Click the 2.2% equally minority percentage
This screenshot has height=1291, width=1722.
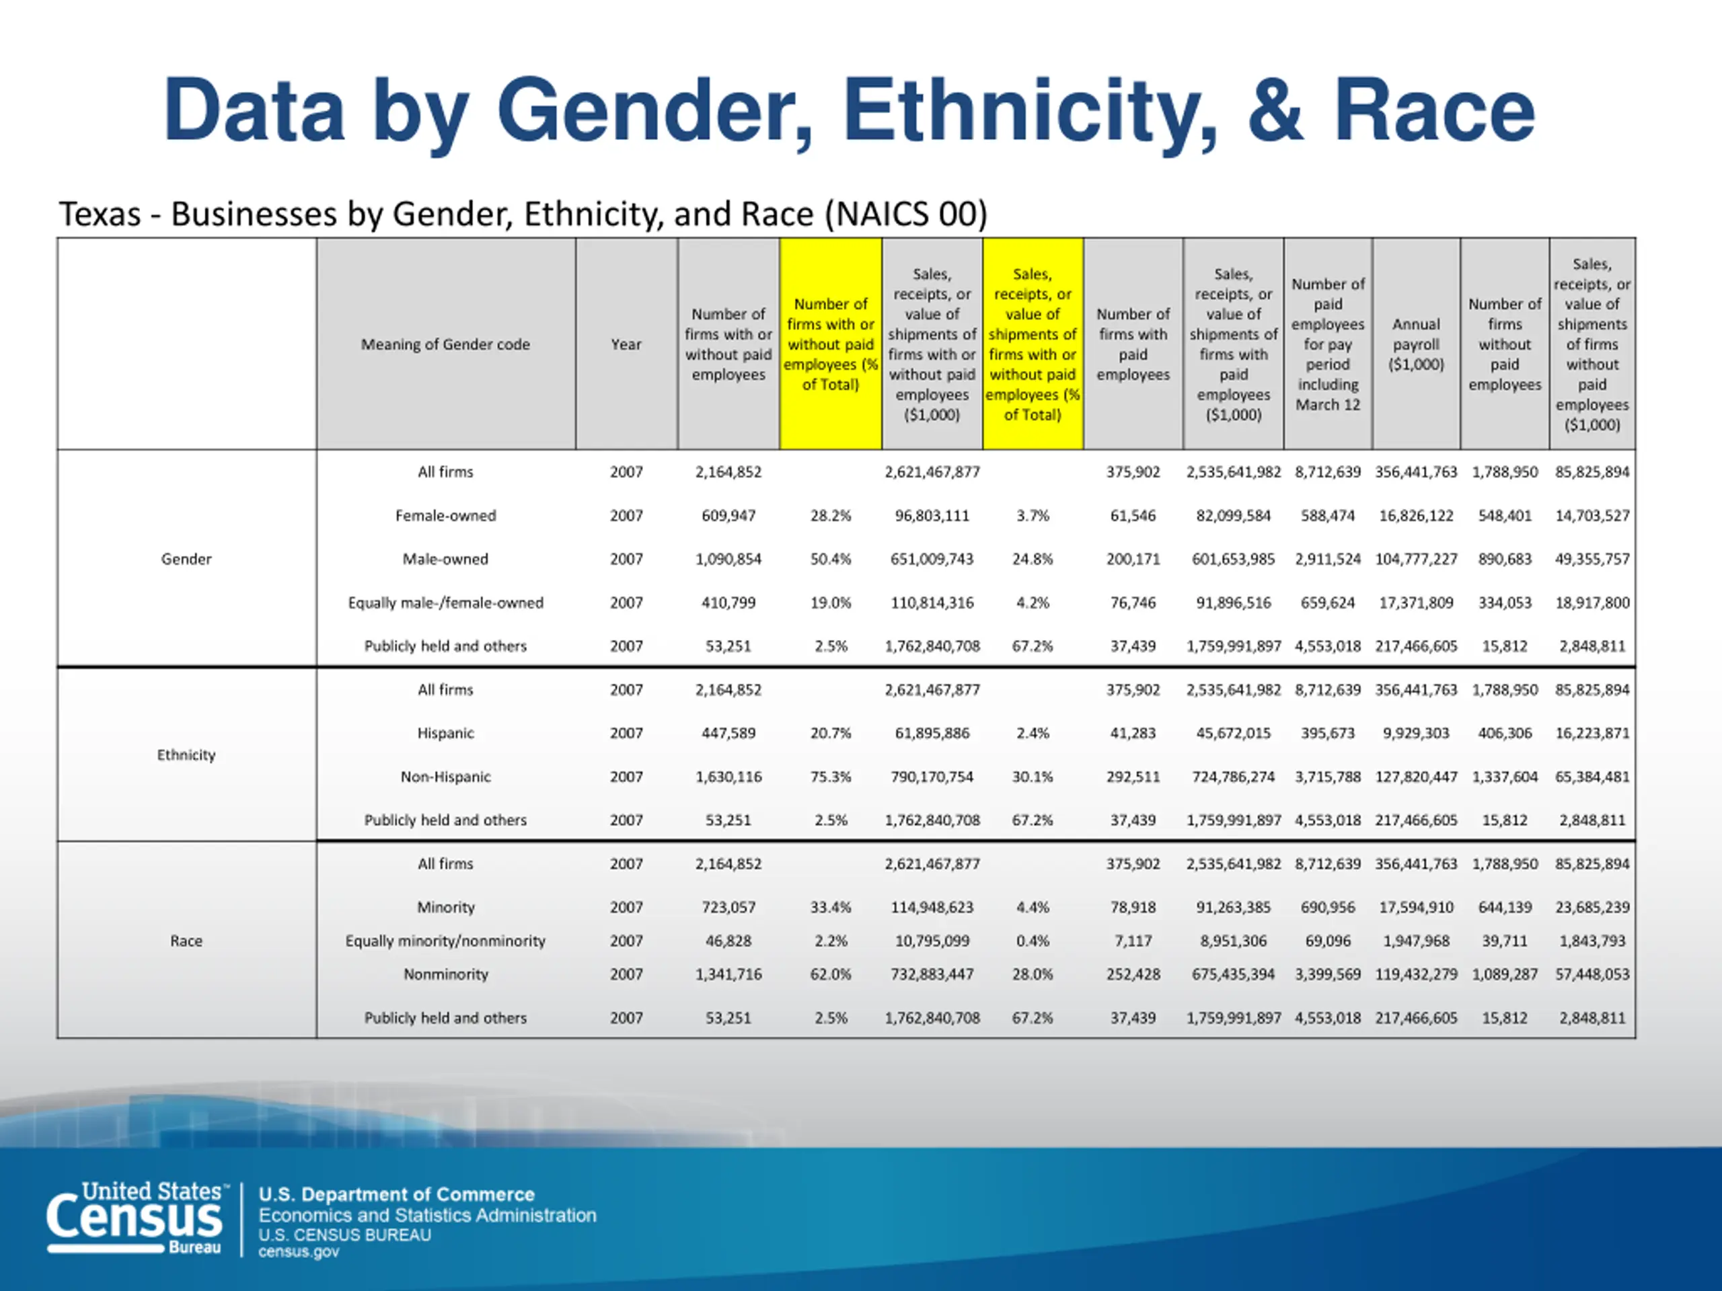[x=831, y=941]
